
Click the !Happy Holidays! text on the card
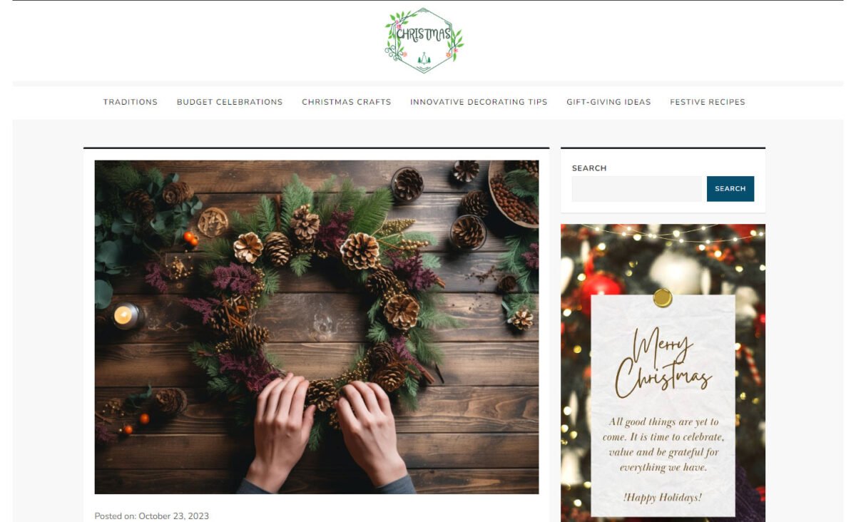(x=663, y=497)
